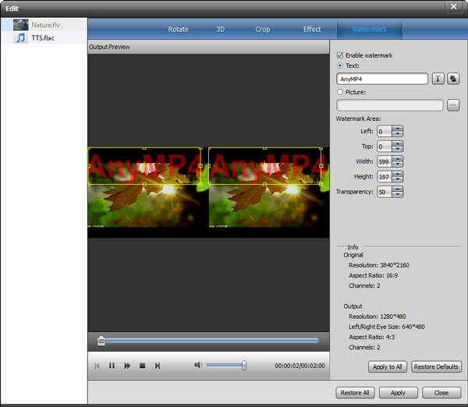Screen dimensions: 468x407
Task: Click the Apply to All button
Action: click(x=388, y=366)
